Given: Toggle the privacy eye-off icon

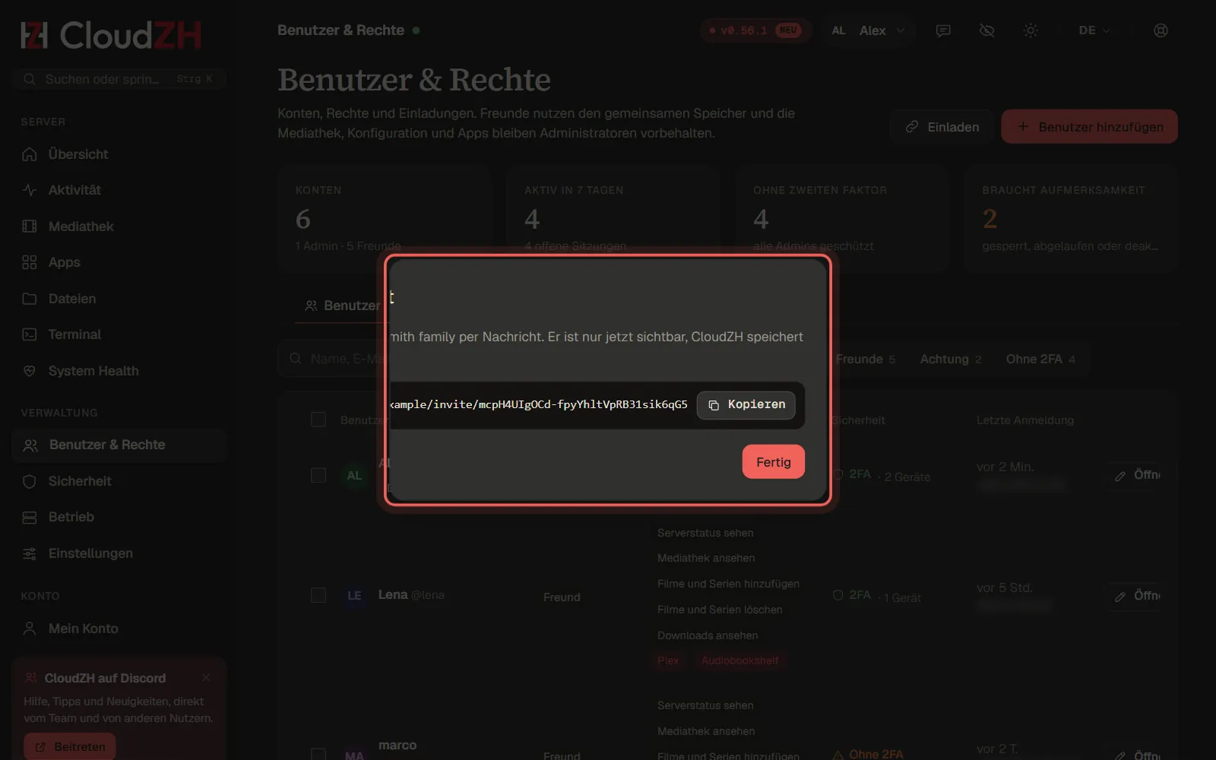Looking at the screenshot, I should coord(987,30).
